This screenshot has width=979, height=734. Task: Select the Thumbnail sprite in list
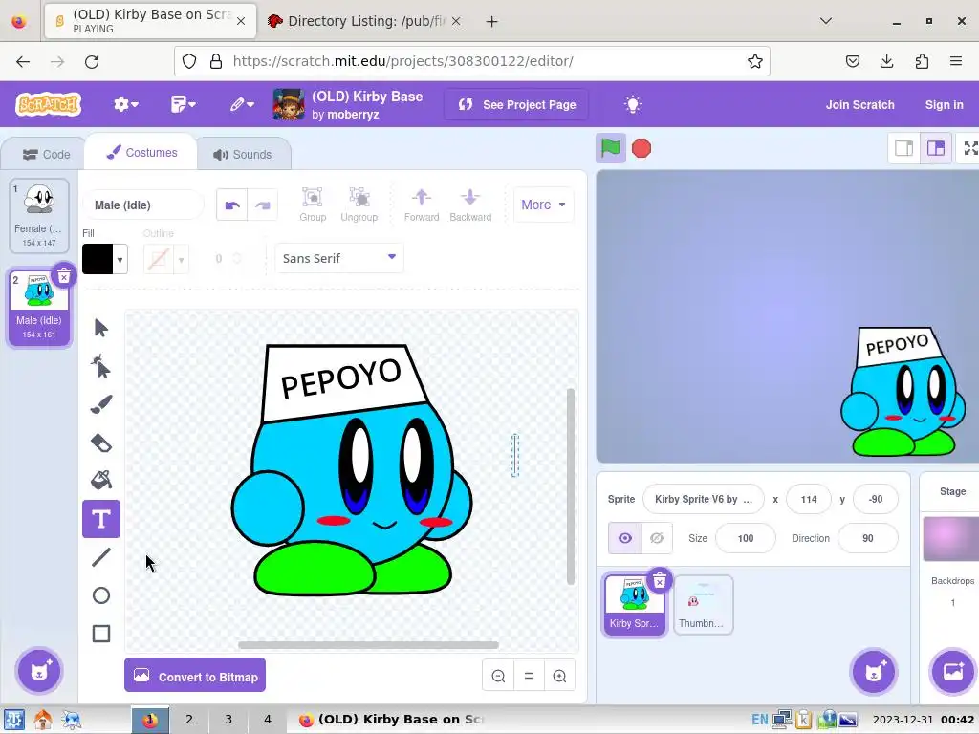point(703,605)
